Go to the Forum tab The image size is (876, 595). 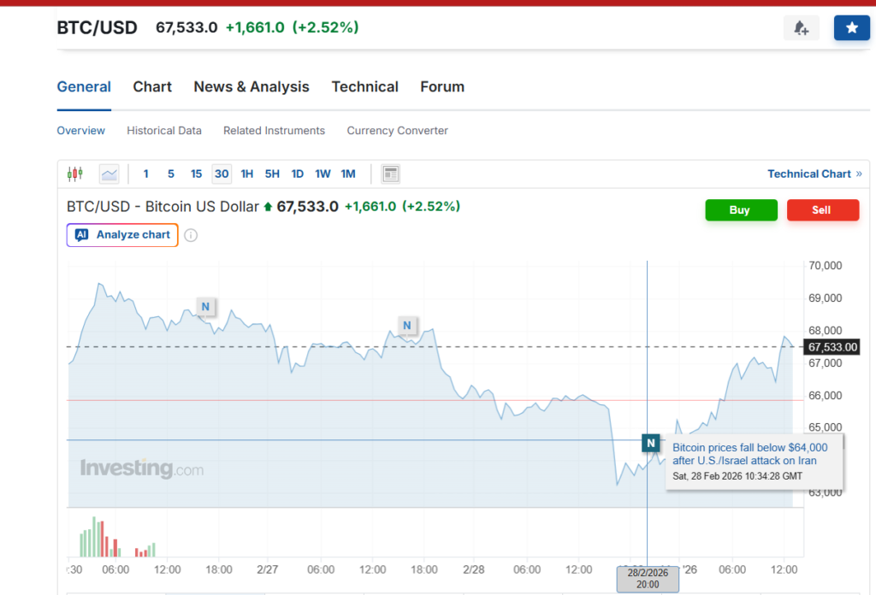pyautogui.click(x=442, y=87)
